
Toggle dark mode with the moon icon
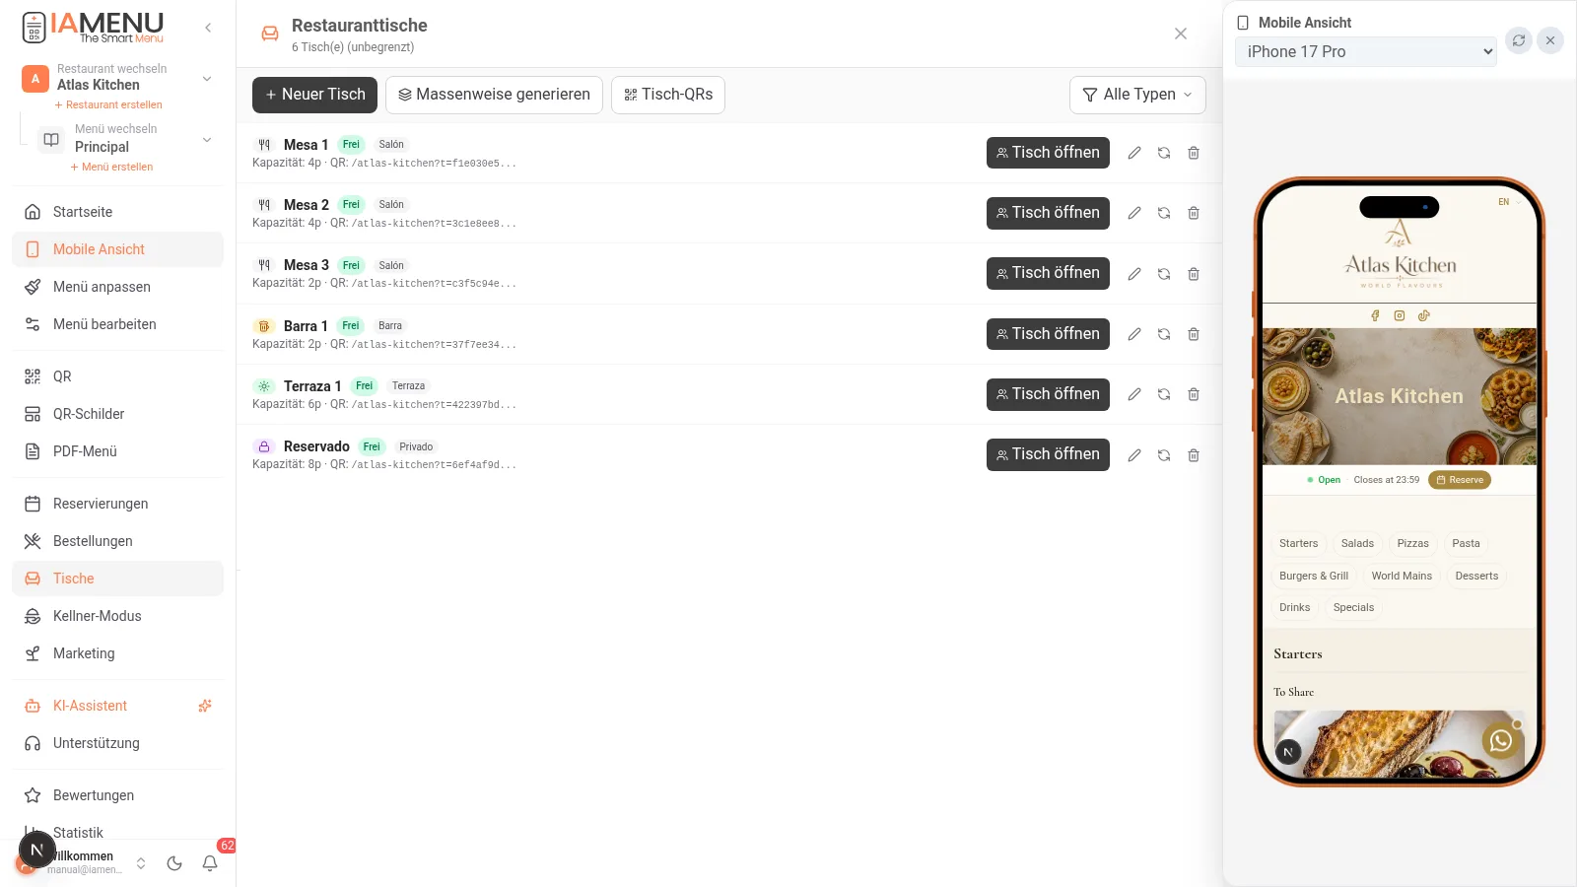pos(174,863)
